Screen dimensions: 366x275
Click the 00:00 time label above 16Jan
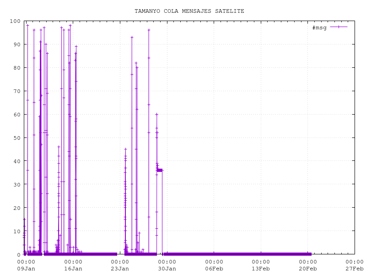[73, 262]
